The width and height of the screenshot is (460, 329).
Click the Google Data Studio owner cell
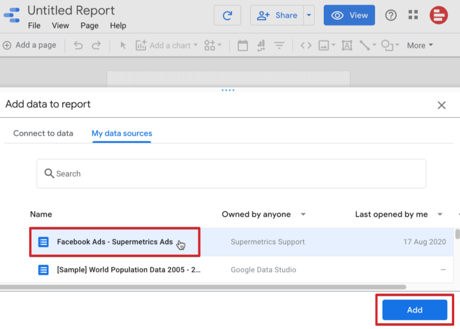263,270
